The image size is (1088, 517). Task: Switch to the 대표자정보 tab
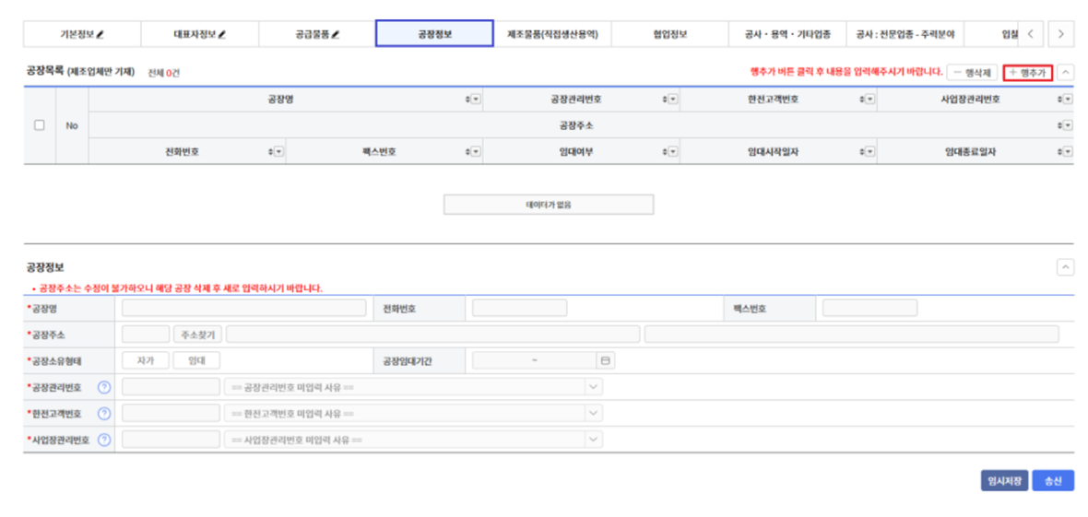(x=200, y=33)
